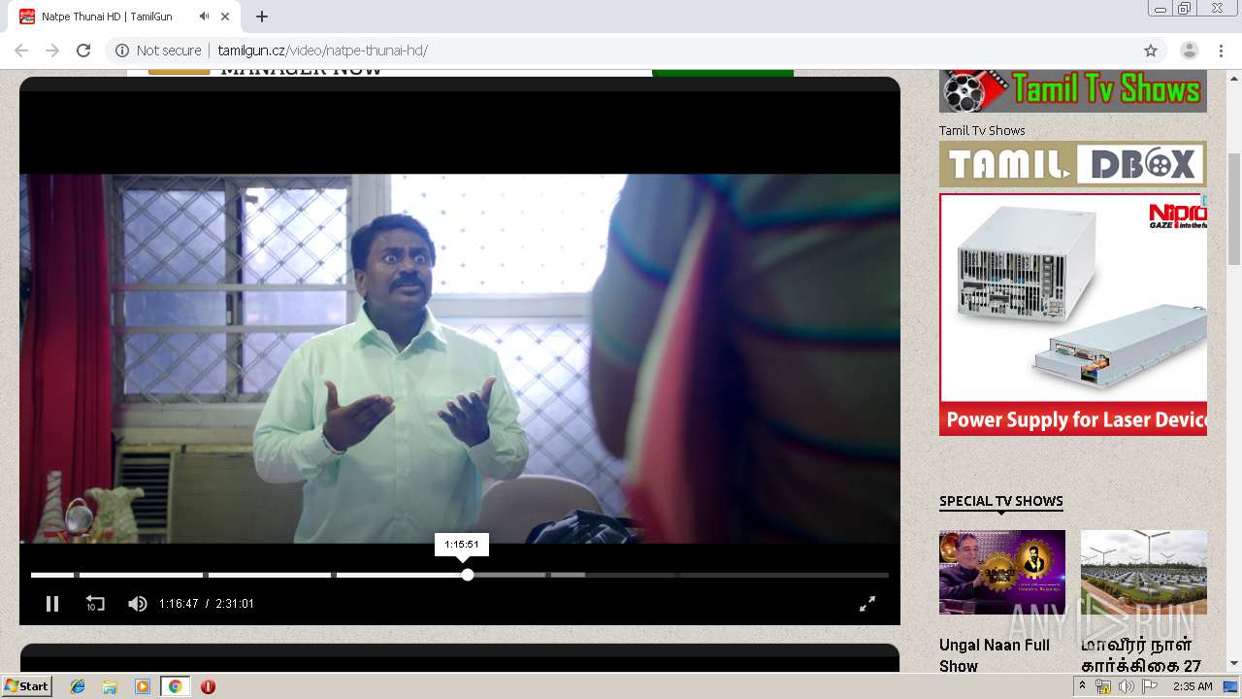The width and height of the screenshot is (1242, 699).
Task: Open system tray volume icon
Action: click(x=1126, y=686)
